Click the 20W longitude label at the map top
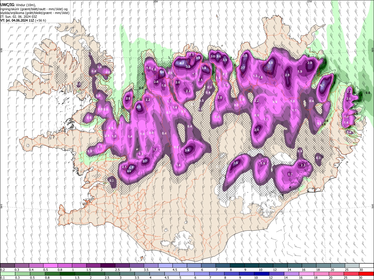This screenshot has width=374, height=280. pyautogui.click(x=155, y=1)
